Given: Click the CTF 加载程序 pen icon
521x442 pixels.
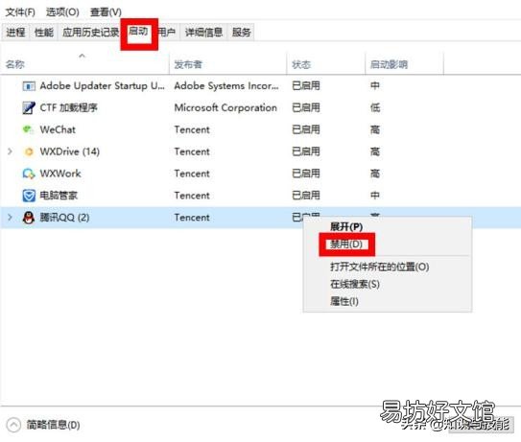Looking at the screenshot, I should pyautogui.click(x=29, y=108).
